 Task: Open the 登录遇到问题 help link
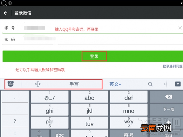click(173, 66)
